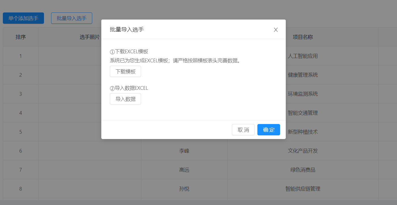
Task: Click the 批量导入选手 dialog title
Action: (127, 29)
